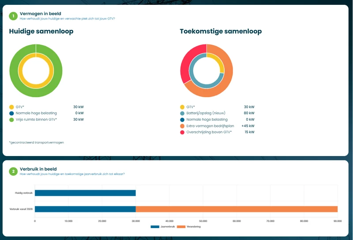This screenshot has width=353, height=240.
Task: Click the green step 2 badge
Action: pyautogui.click(x=13, y=171)
